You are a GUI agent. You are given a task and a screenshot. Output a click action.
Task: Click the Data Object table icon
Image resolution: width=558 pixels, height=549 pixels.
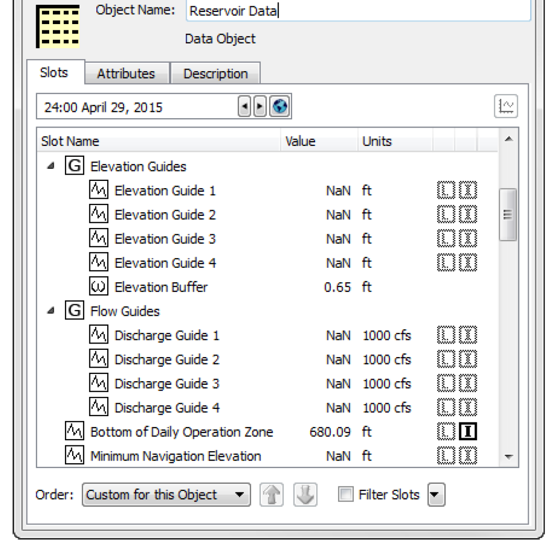[x=58, y=26]
